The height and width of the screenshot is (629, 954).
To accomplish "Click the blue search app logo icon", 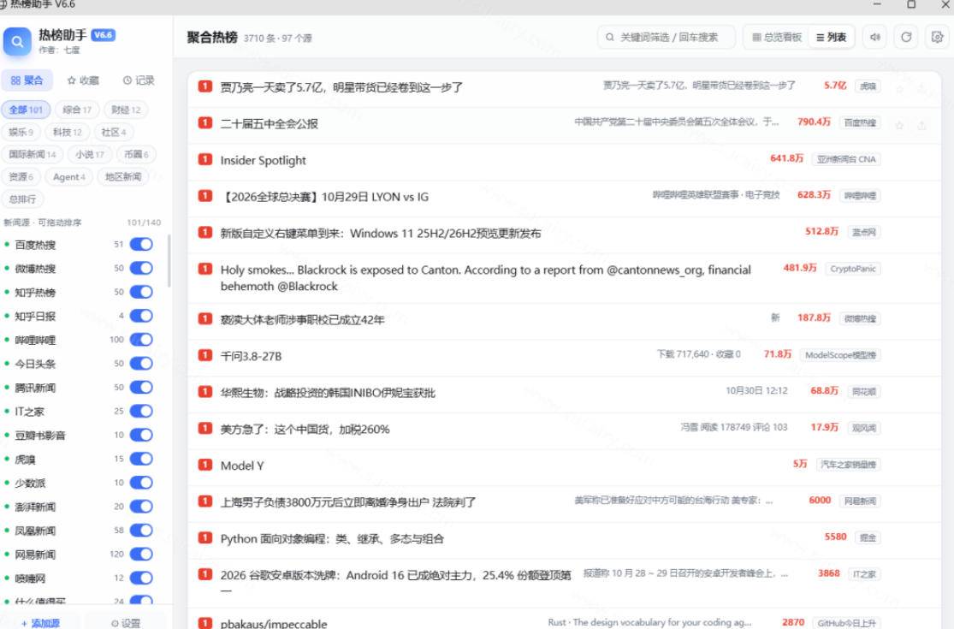I will tap(17, 41).
